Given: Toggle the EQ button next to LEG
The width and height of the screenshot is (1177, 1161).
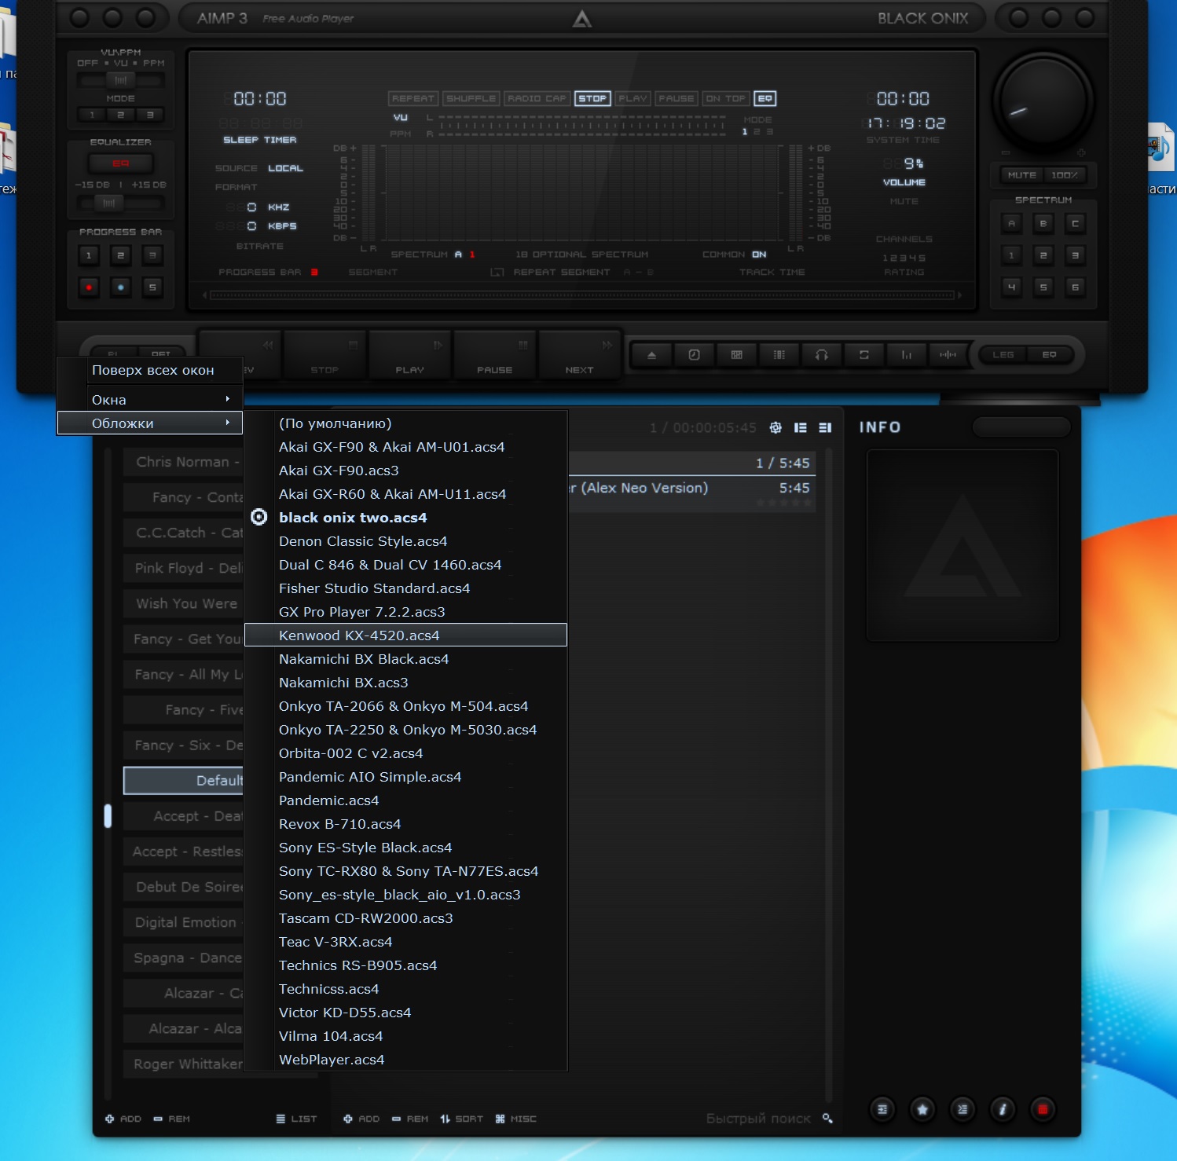Looking at the screenshot, I should click(x=1049, y=355).
